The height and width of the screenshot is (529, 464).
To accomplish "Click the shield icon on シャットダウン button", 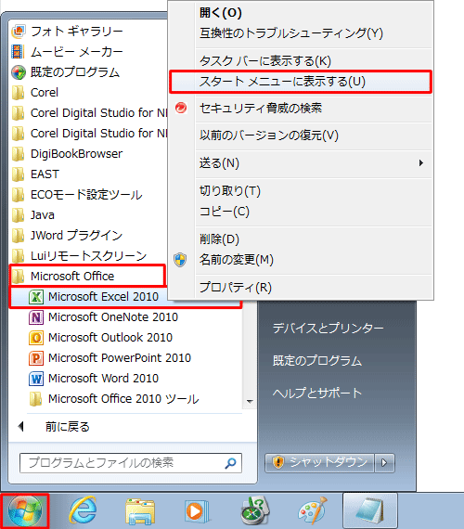I will click(x=278, y=462).
